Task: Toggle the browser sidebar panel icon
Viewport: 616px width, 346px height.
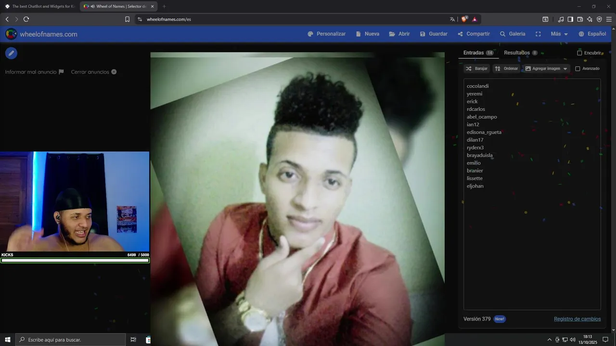Action: point(570,19)
